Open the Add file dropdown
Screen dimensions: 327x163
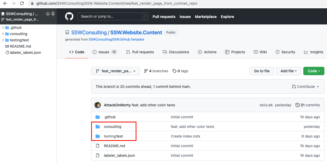pos(288,71)
